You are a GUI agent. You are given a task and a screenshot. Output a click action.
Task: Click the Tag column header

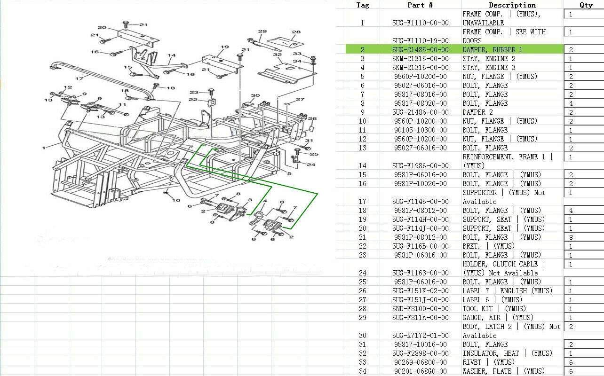(362, 5)
